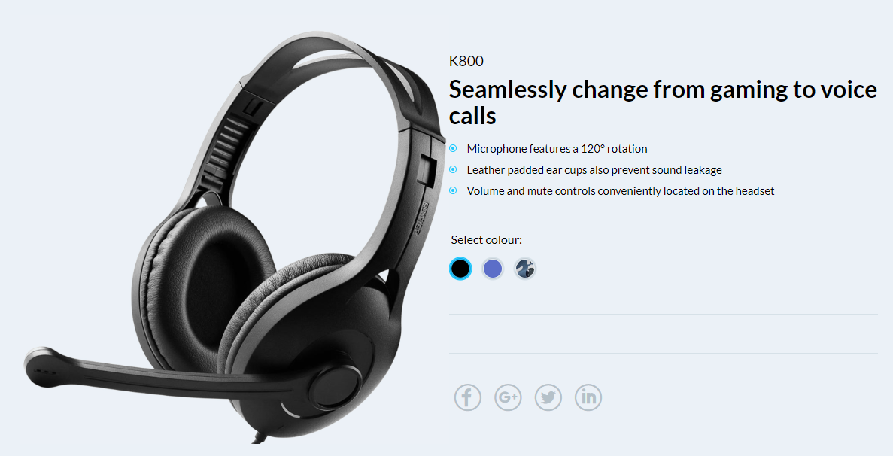The image size is (893, 456).
Task: Click the bullet icon beside Leather padded
Action: click(453, 169)
